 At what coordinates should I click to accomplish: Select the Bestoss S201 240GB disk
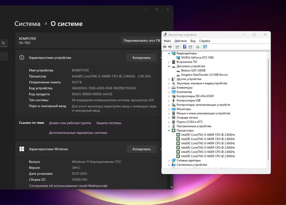(193, 70)
